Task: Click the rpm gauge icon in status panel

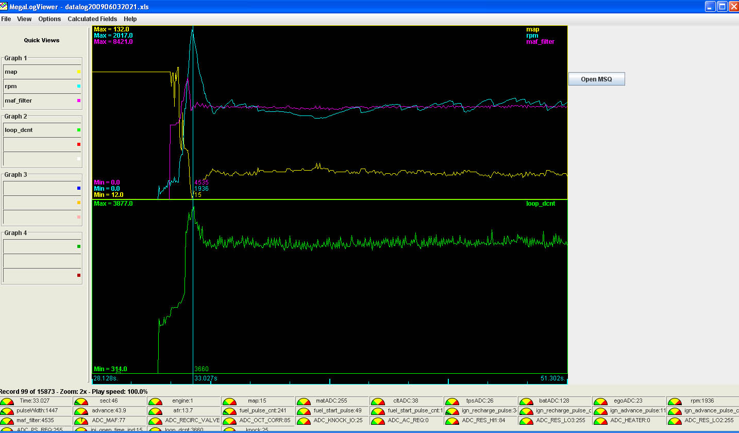Action: [675, 402]
